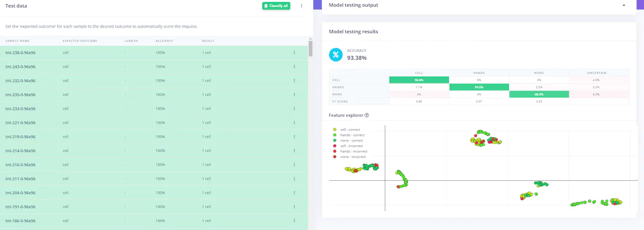This screenshot has width=644, height=230.
Task: Open row menu for tnt-232-0-96x96
Action: pos(294,81)
